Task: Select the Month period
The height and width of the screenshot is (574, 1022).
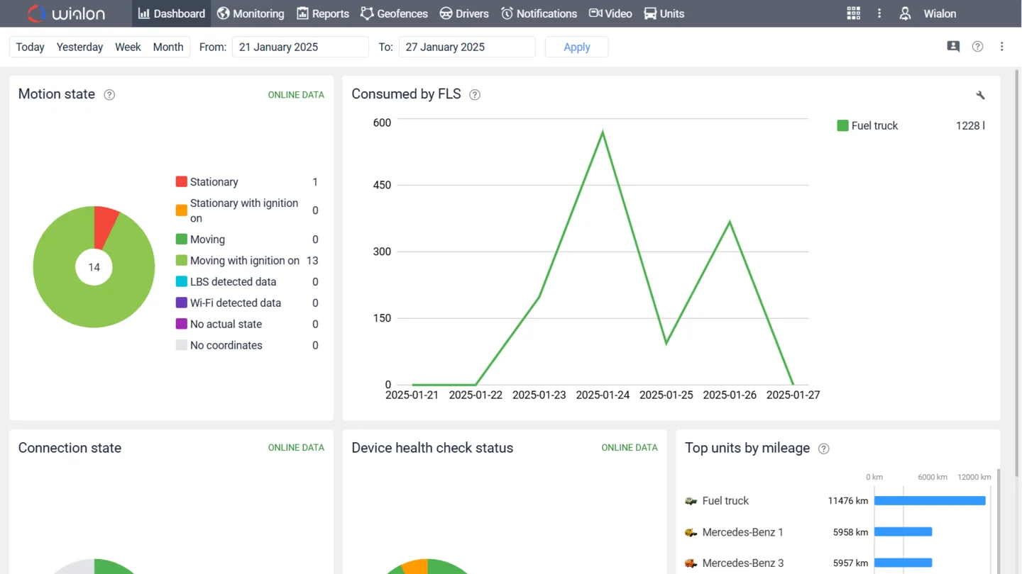Action: (168, 47)
